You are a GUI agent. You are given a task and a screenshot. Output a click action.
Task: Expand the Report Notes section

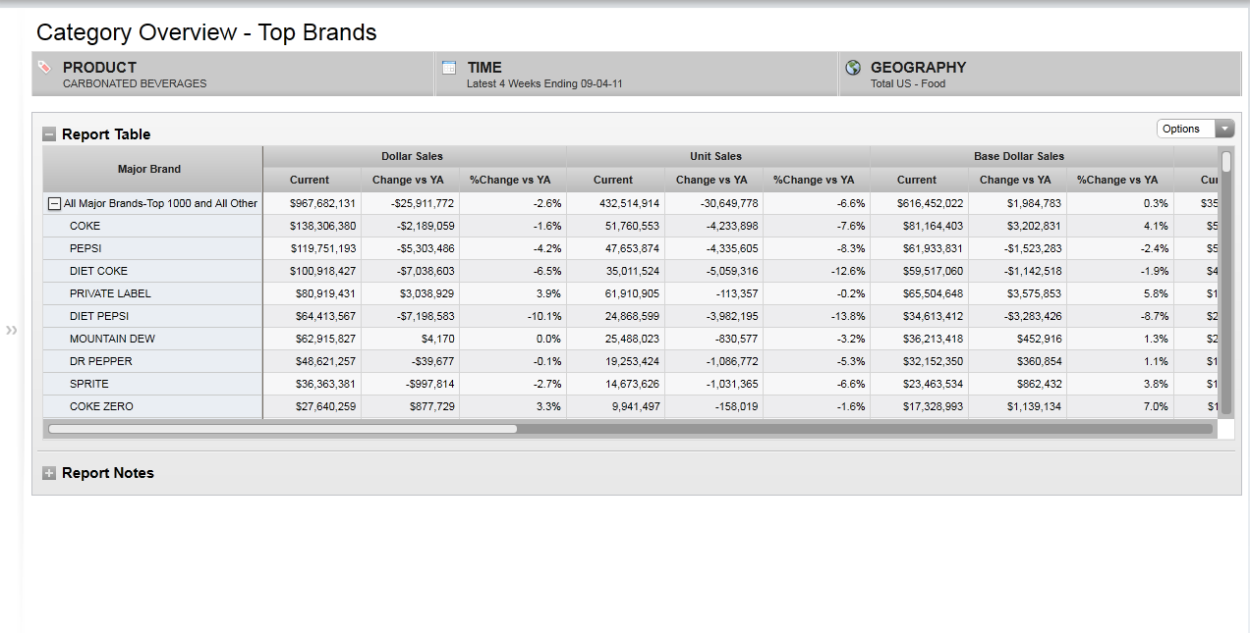point(49,473)
